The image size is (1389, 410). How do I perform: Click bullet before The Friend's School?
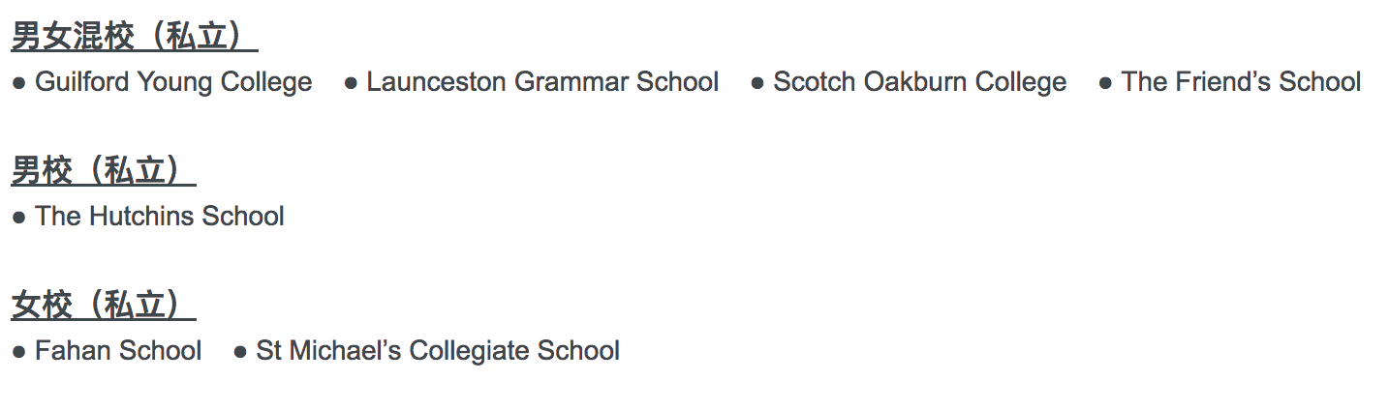pos(1105,83)
